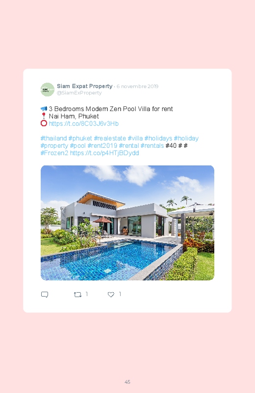Open the @SiamExProperty handle
This screenshot has width=255, height=393.
[79, 92]
